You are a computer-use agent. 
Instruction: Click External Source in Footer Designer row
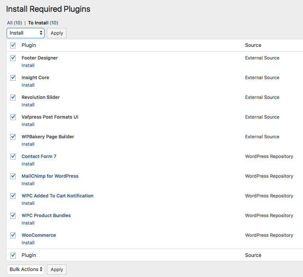pos(262,58)
